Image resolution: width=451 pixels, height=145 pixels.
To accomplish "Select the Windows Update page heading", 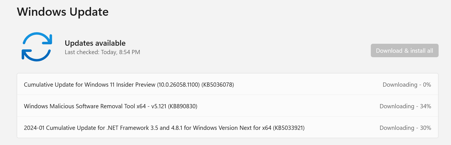I will pyautogui.click(x=63, y=12).
